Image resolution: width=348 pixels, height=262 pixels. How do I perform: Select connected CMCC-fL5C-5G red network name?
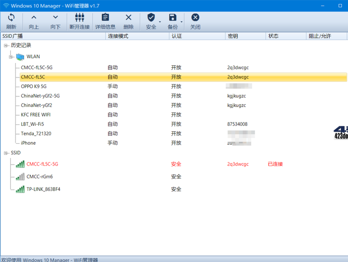tap(43, 164)
